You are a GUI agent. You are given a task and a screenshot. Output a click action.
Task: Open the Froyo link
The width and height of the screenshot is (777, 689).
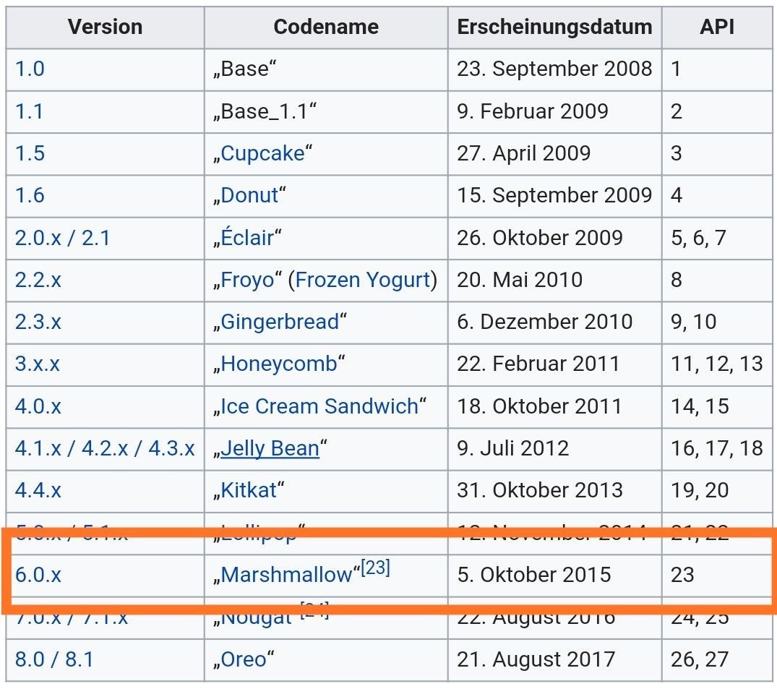click(246, 280)
